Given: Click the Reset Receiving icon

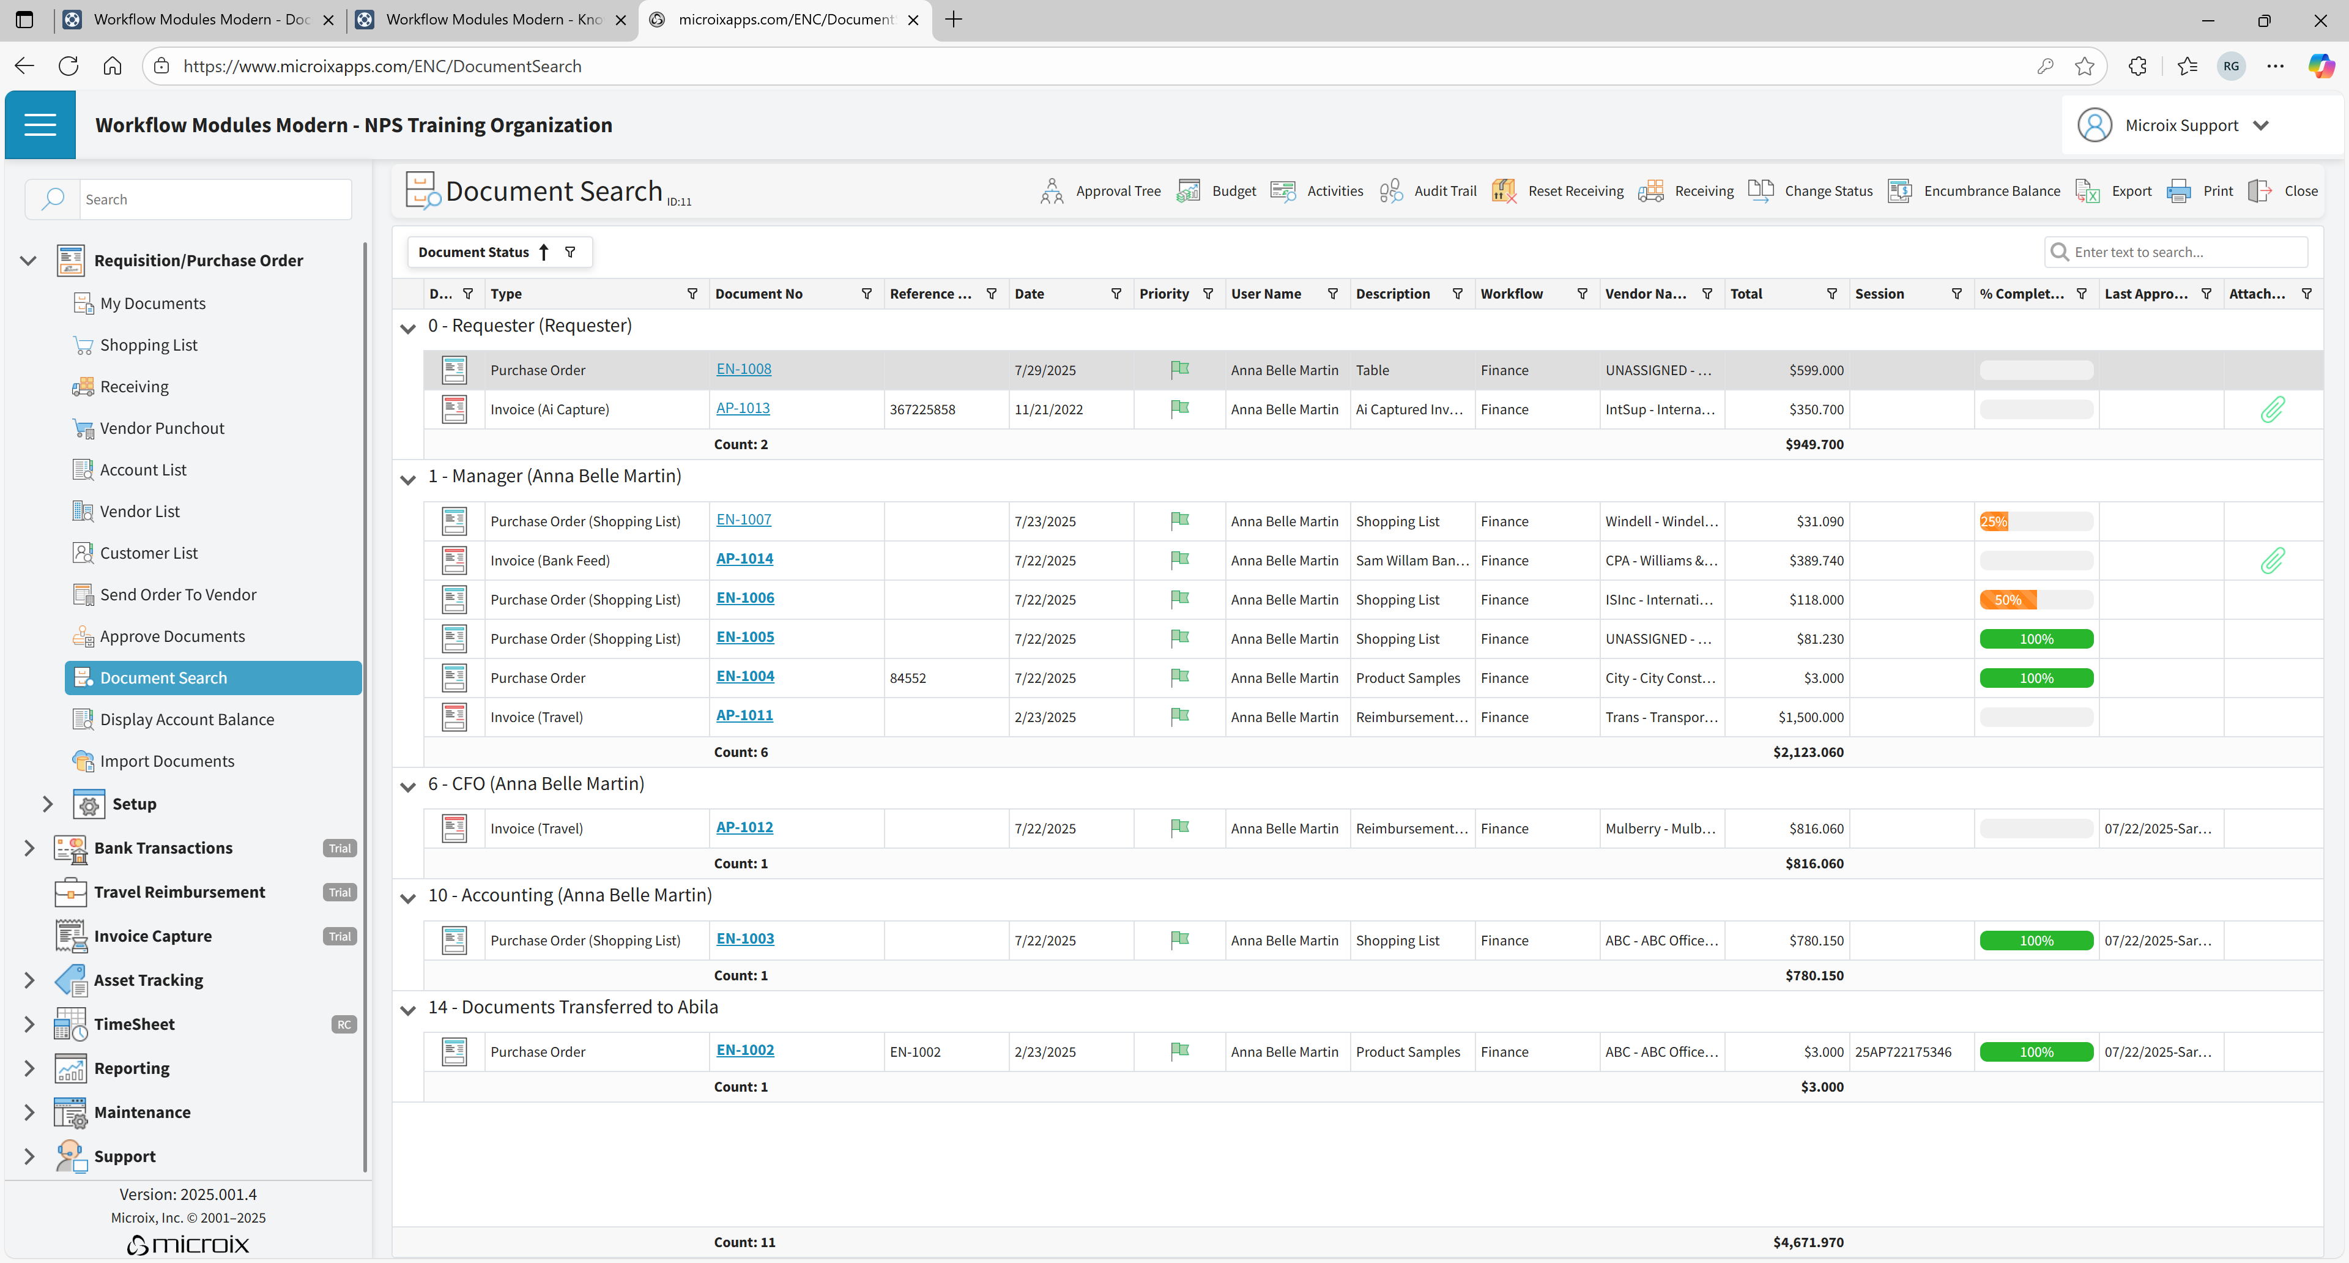Looking at the screenshot, I should [1504, 190].
